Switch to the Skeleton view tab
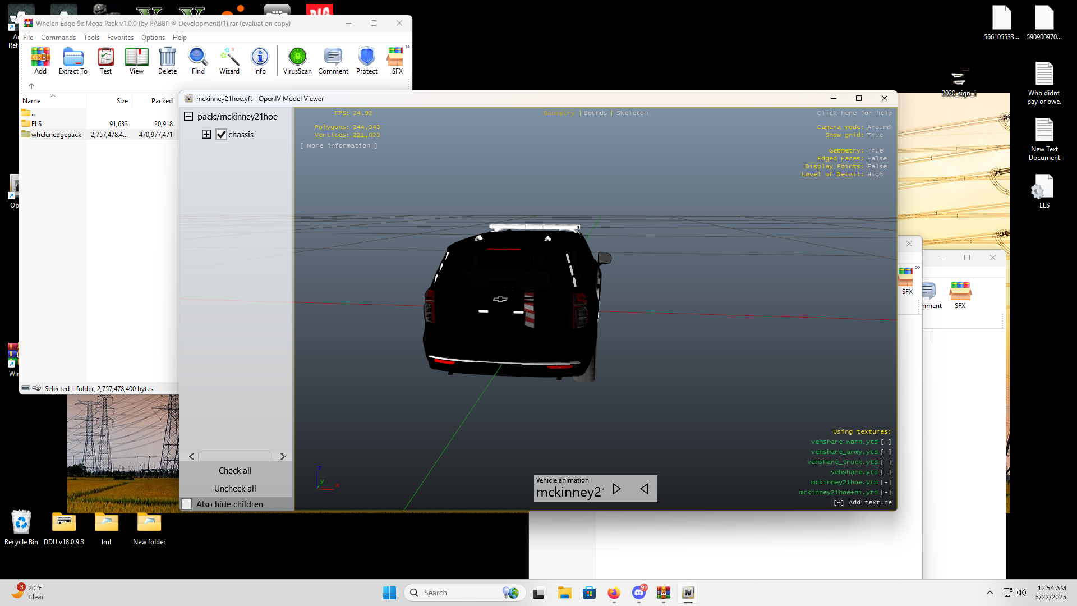Viewport: 1077px width, 606px height. 632,113
